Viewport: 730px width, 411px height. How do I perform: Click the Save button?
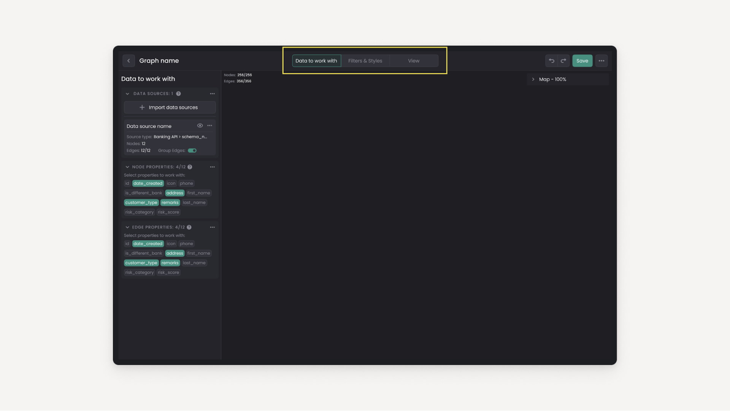click(x=582, y=61)
